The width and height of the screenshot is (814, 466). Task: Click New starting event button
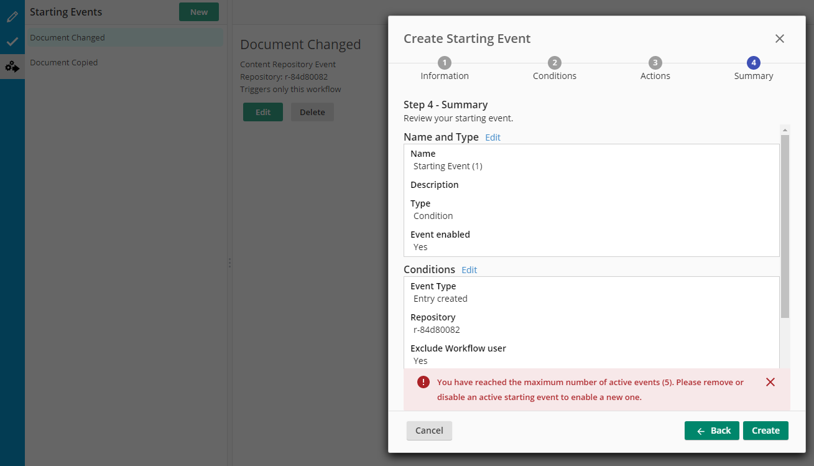[x=199, y=12]
